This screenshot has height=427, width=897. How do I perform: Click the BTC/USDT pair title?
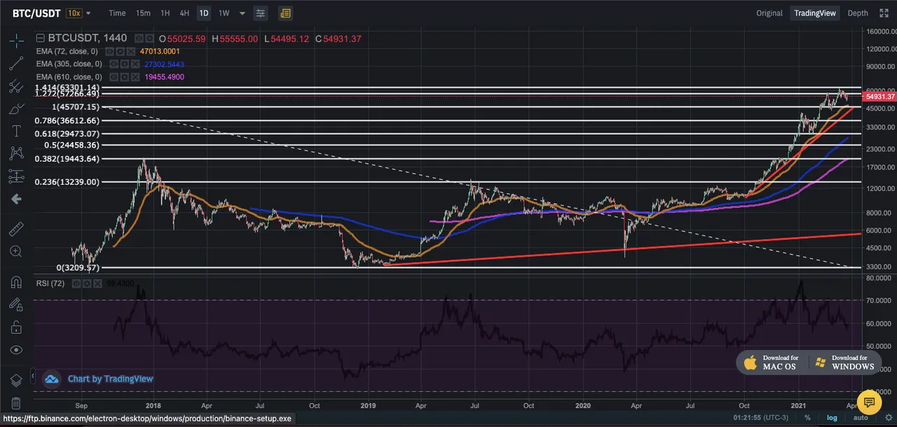tap(36, 13)
